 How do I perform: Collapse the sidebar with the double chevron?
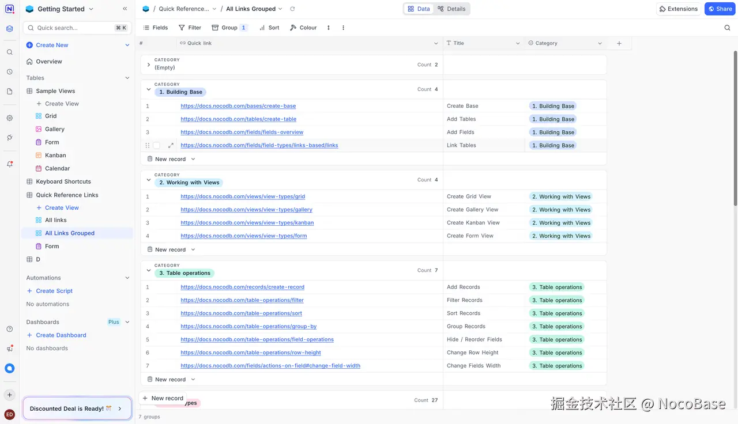tap(125, 9)
